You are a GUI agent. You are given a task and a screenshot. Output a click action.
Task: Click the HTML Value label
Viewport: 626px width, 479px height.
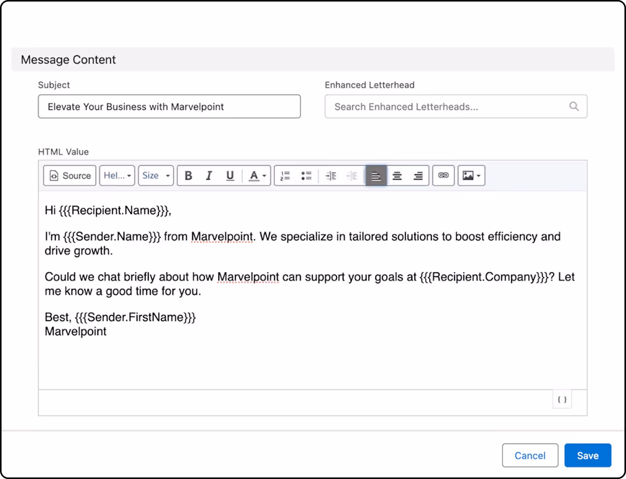(63, 152)
